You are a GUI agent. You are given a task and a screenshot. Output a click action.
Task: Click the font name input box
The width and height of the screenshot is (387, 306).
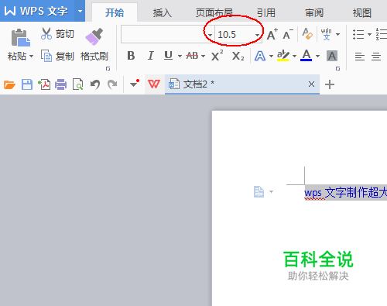164,34
